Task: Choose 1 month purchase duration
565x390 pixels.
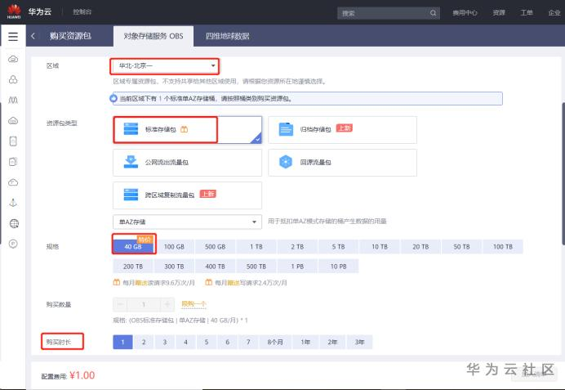Action: 122,342
